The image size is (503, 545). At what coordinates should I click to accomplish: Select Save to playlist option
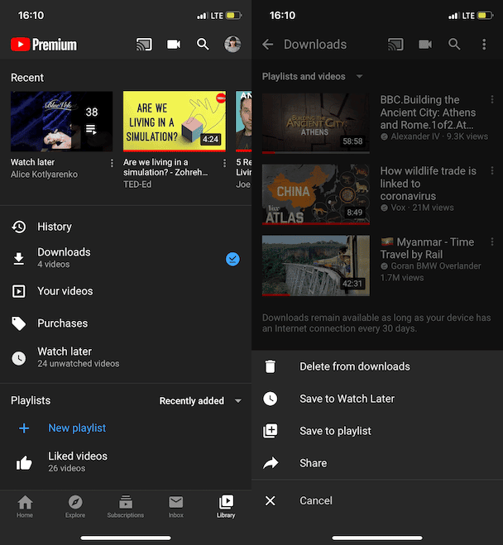pyautogui.click(x=335, y=431)
